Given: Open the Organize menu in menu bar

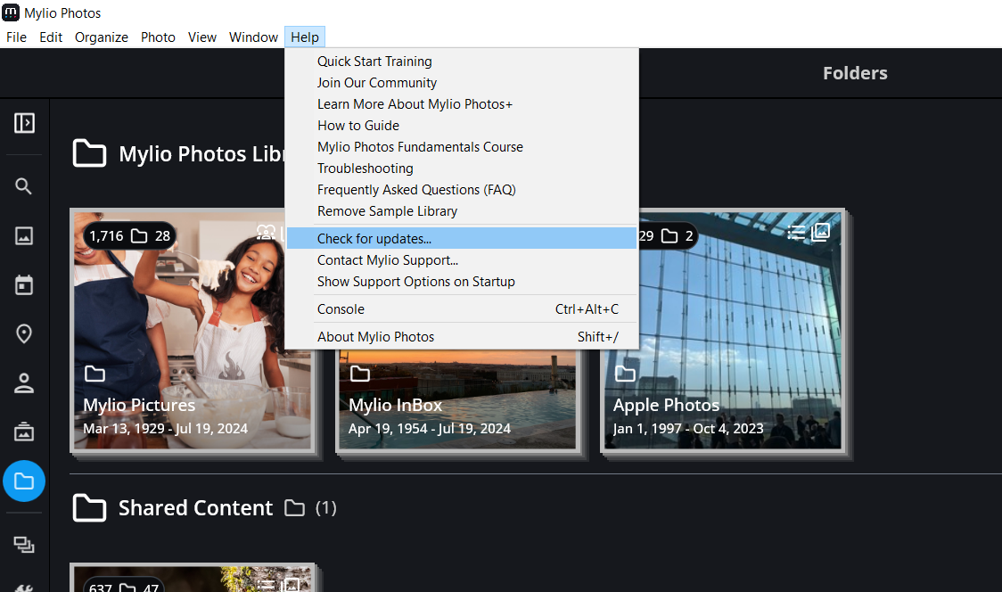Looking at the screenshot, I should click(x=101, y=37).
